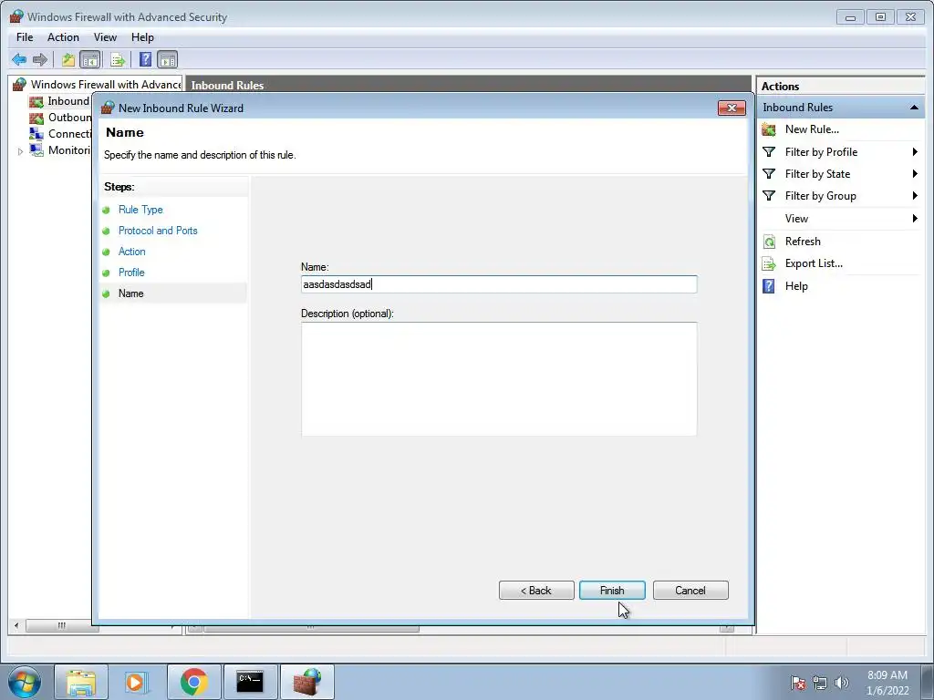The height and width of the screenshot is (700, 934).
Task: Click New Rule... in Actions pane
Action: (x=812, y=129)
